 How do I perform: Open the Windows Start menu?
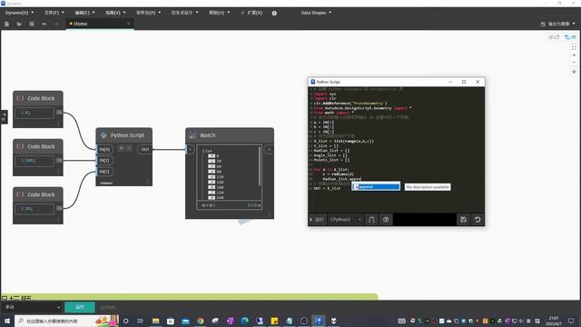point(7,321)
